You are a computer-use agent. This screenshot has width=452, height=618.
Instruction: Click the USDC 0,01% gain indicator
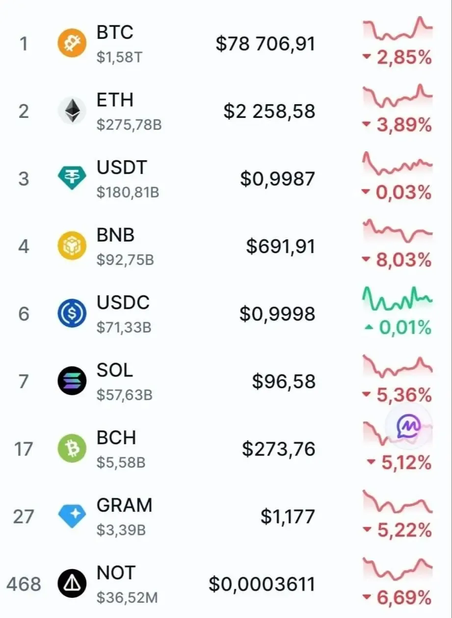(x=398, y=327)
